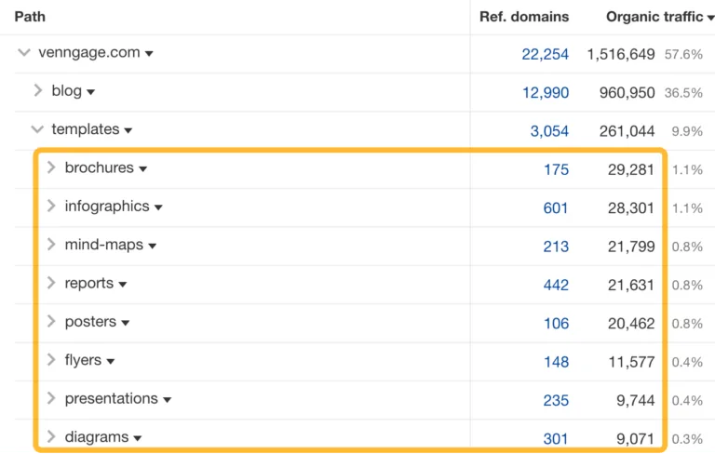Open 12,990 referring domains for blog

click(x=546, y=92)
